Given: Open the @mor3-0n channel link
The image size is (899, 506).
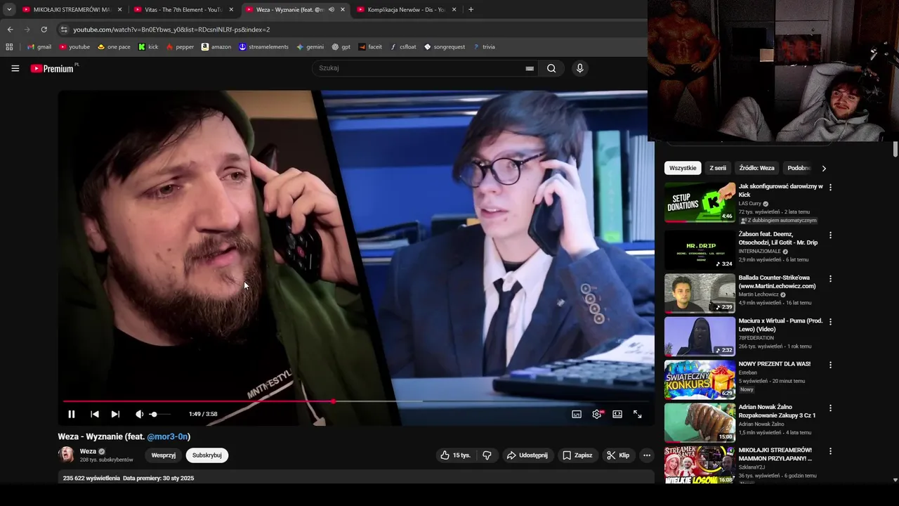Looking at the screenshot, I should pyautogui.click(x=167, y=436).
